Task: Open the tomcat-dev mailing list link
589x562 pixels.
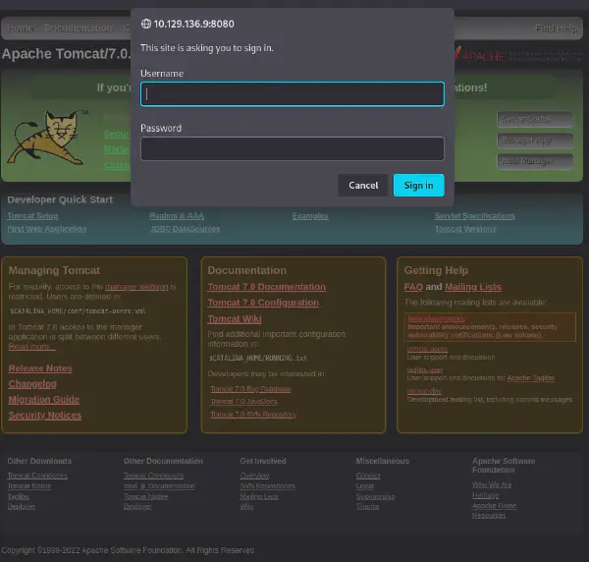Action: click(x=424, y=391)
